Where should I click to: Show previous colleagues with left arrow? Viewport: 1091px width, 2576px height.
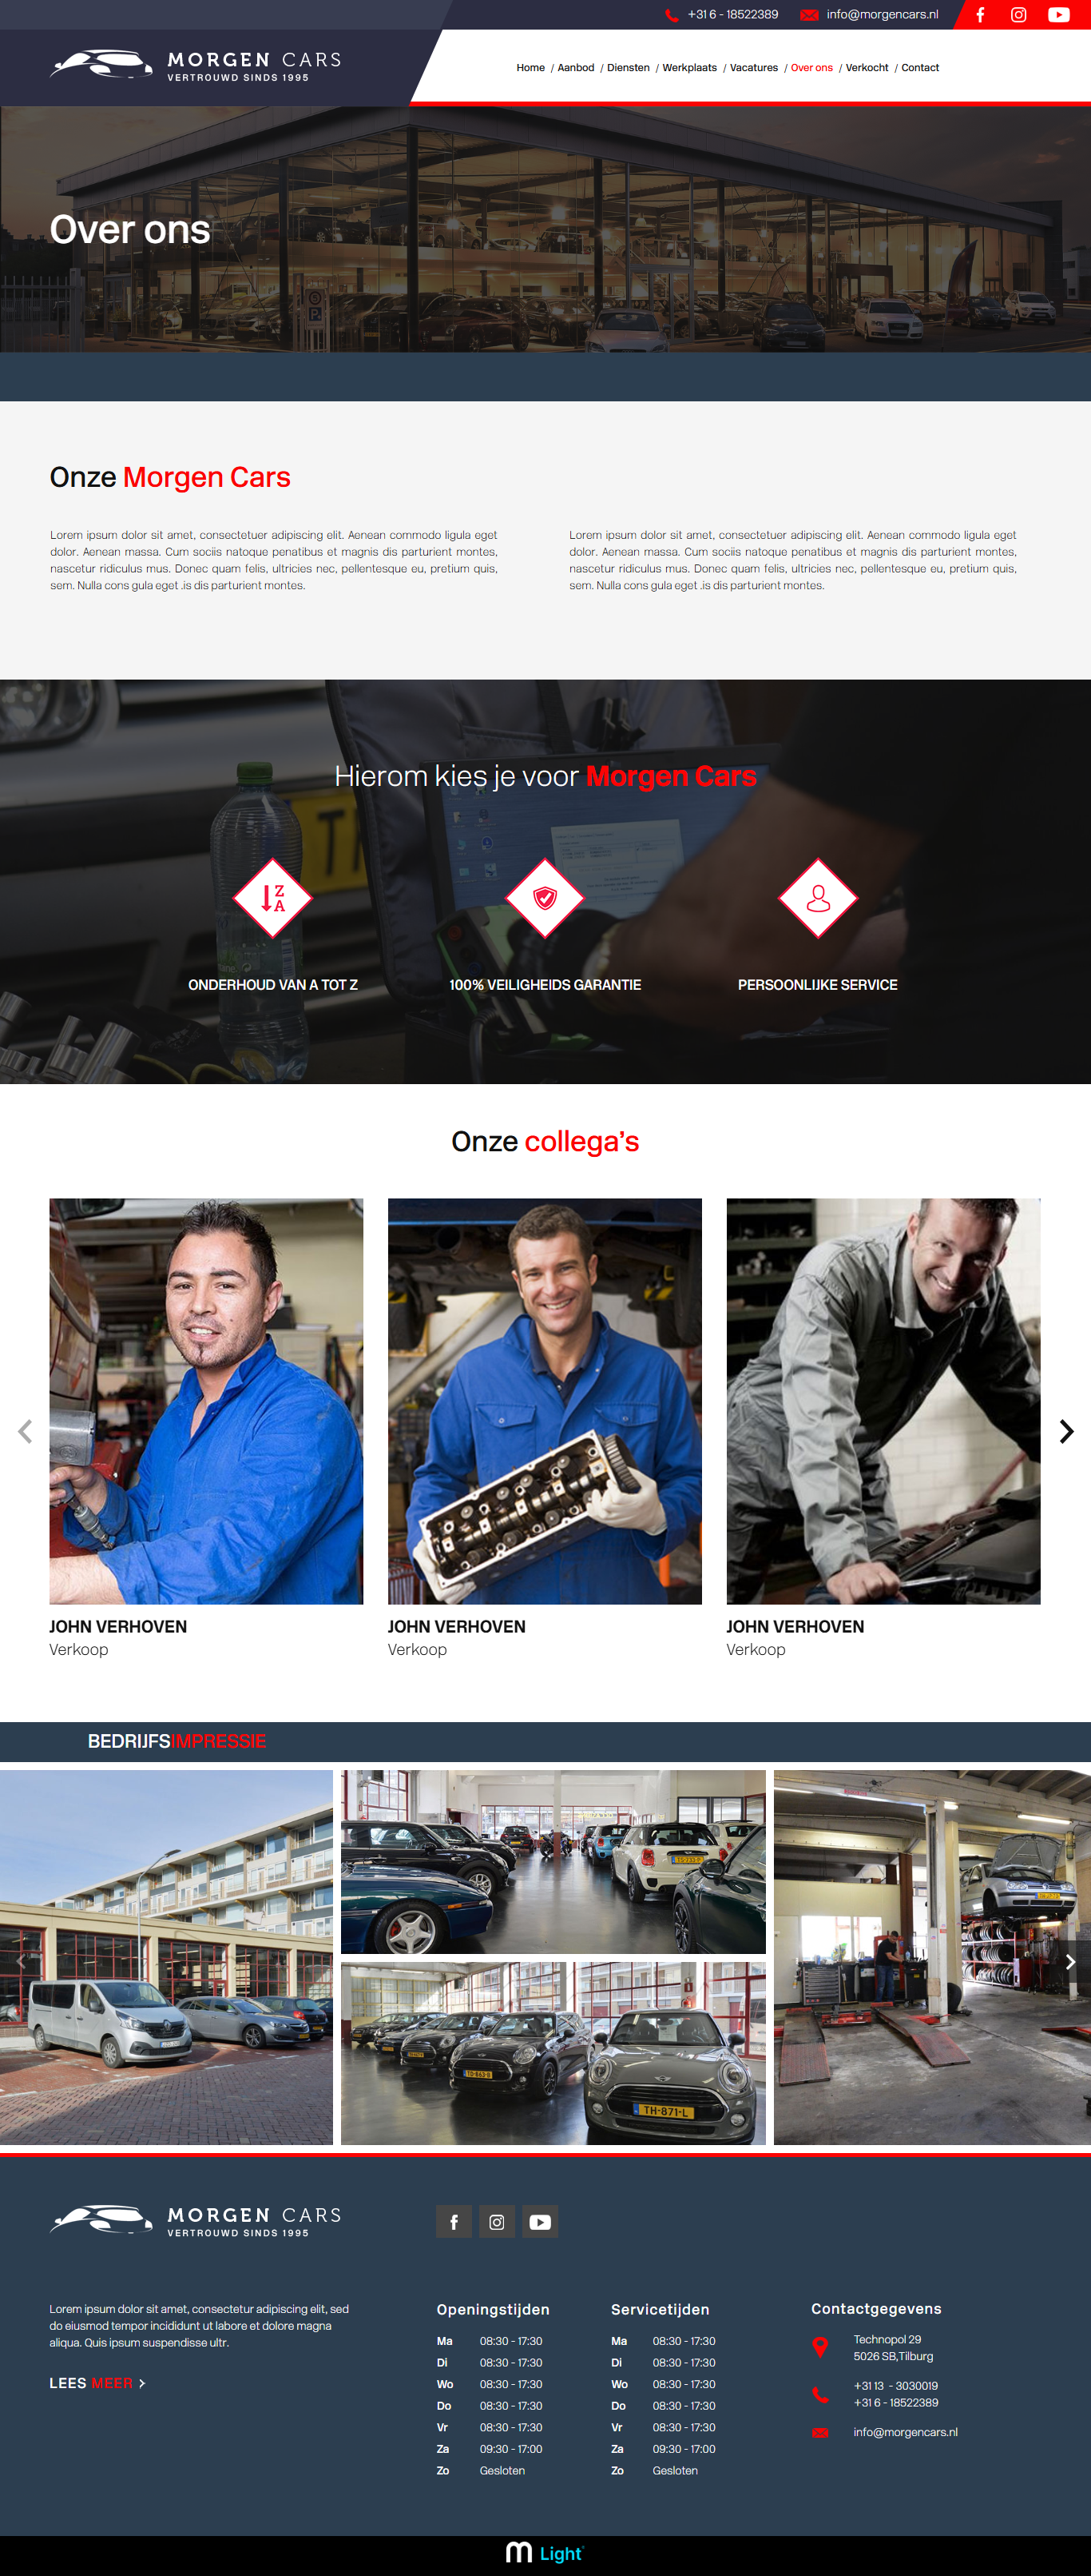click(x=25, y=1431)
